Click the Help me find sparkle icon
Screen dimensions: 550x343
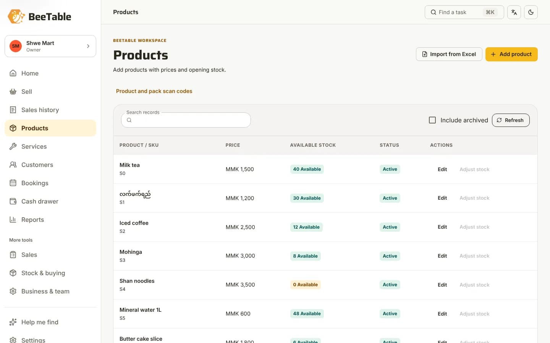13,322
